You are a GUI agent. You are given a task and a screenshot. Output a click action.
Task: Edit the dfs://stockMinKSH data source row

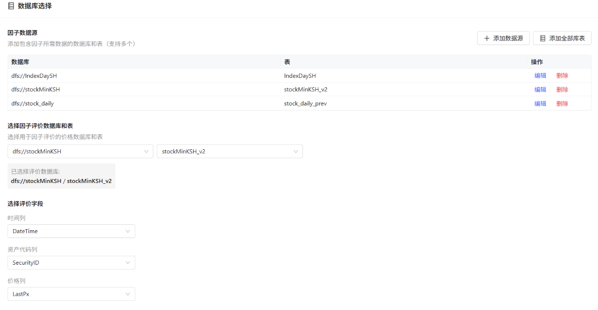coord(540,90)
